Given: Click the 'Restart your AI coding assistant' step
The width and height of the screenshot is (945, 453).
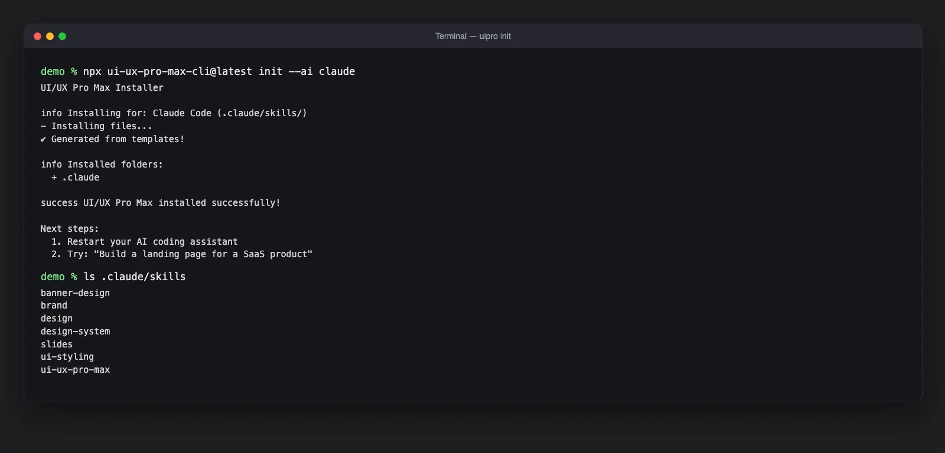Looking at the screenshot, I should click(145, 242).
